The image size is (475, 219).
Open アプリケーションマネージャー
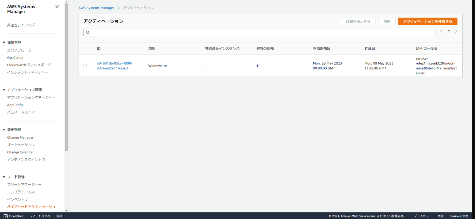coord(31,97)
